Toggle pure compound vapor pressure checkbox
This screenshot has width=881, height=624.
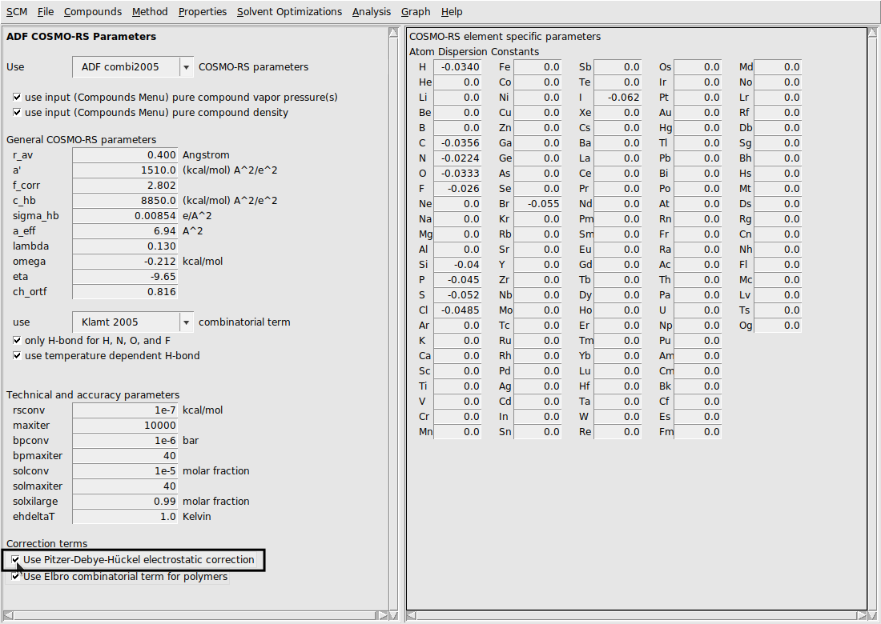point(17,98)
